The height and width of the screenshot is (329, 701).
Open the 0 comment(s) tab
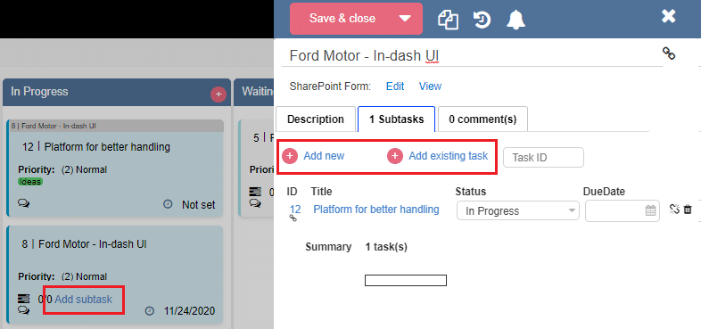coord(482,119)
